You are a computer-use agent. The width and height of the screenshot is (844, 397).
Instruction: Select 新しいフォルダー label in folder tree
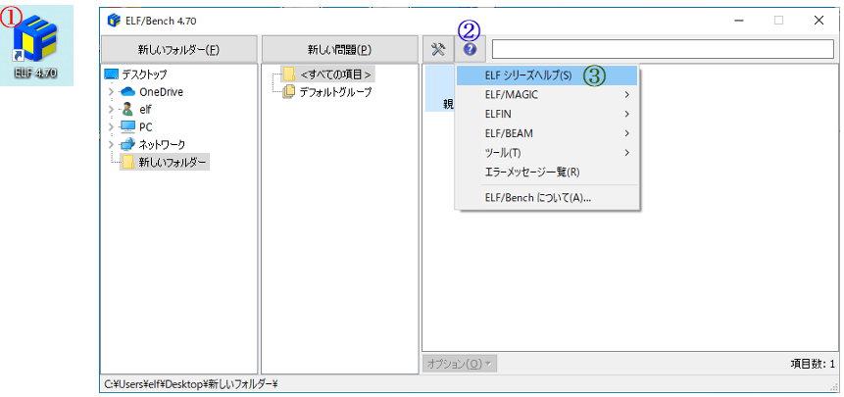pos(173,162)
